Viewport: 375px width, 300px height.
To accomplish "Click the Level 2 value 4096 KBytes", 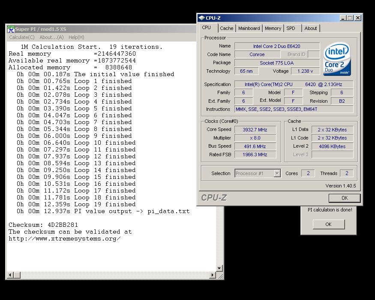I will click(x=333, y=146).
